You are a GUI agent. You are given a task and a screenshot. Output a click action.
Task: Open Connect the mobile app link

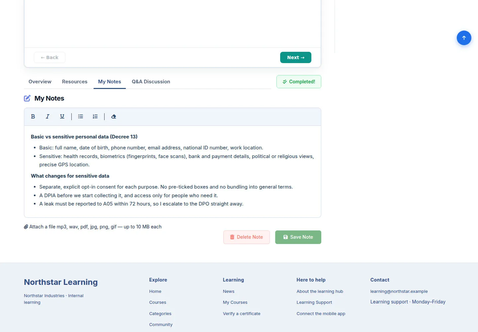coord(321,314)
